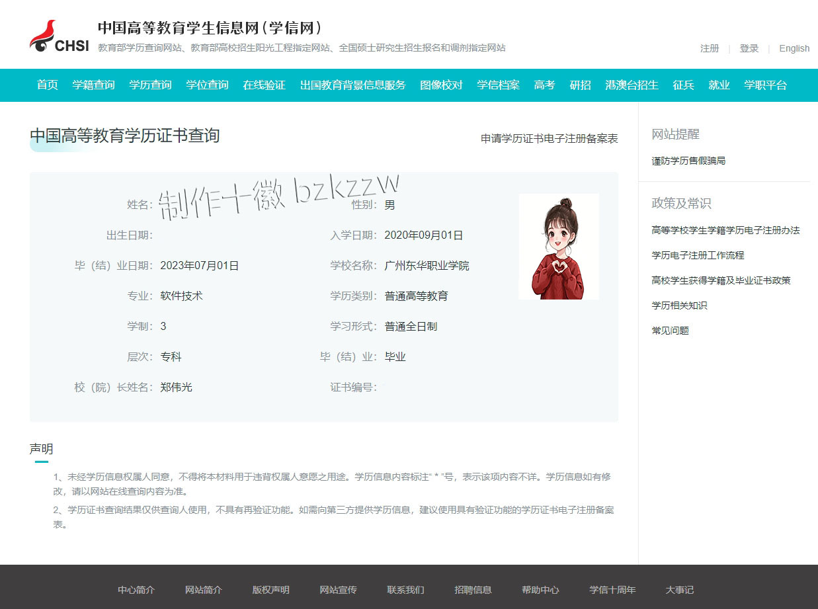Open 帮助中心 from the footer

click(540, 589)
